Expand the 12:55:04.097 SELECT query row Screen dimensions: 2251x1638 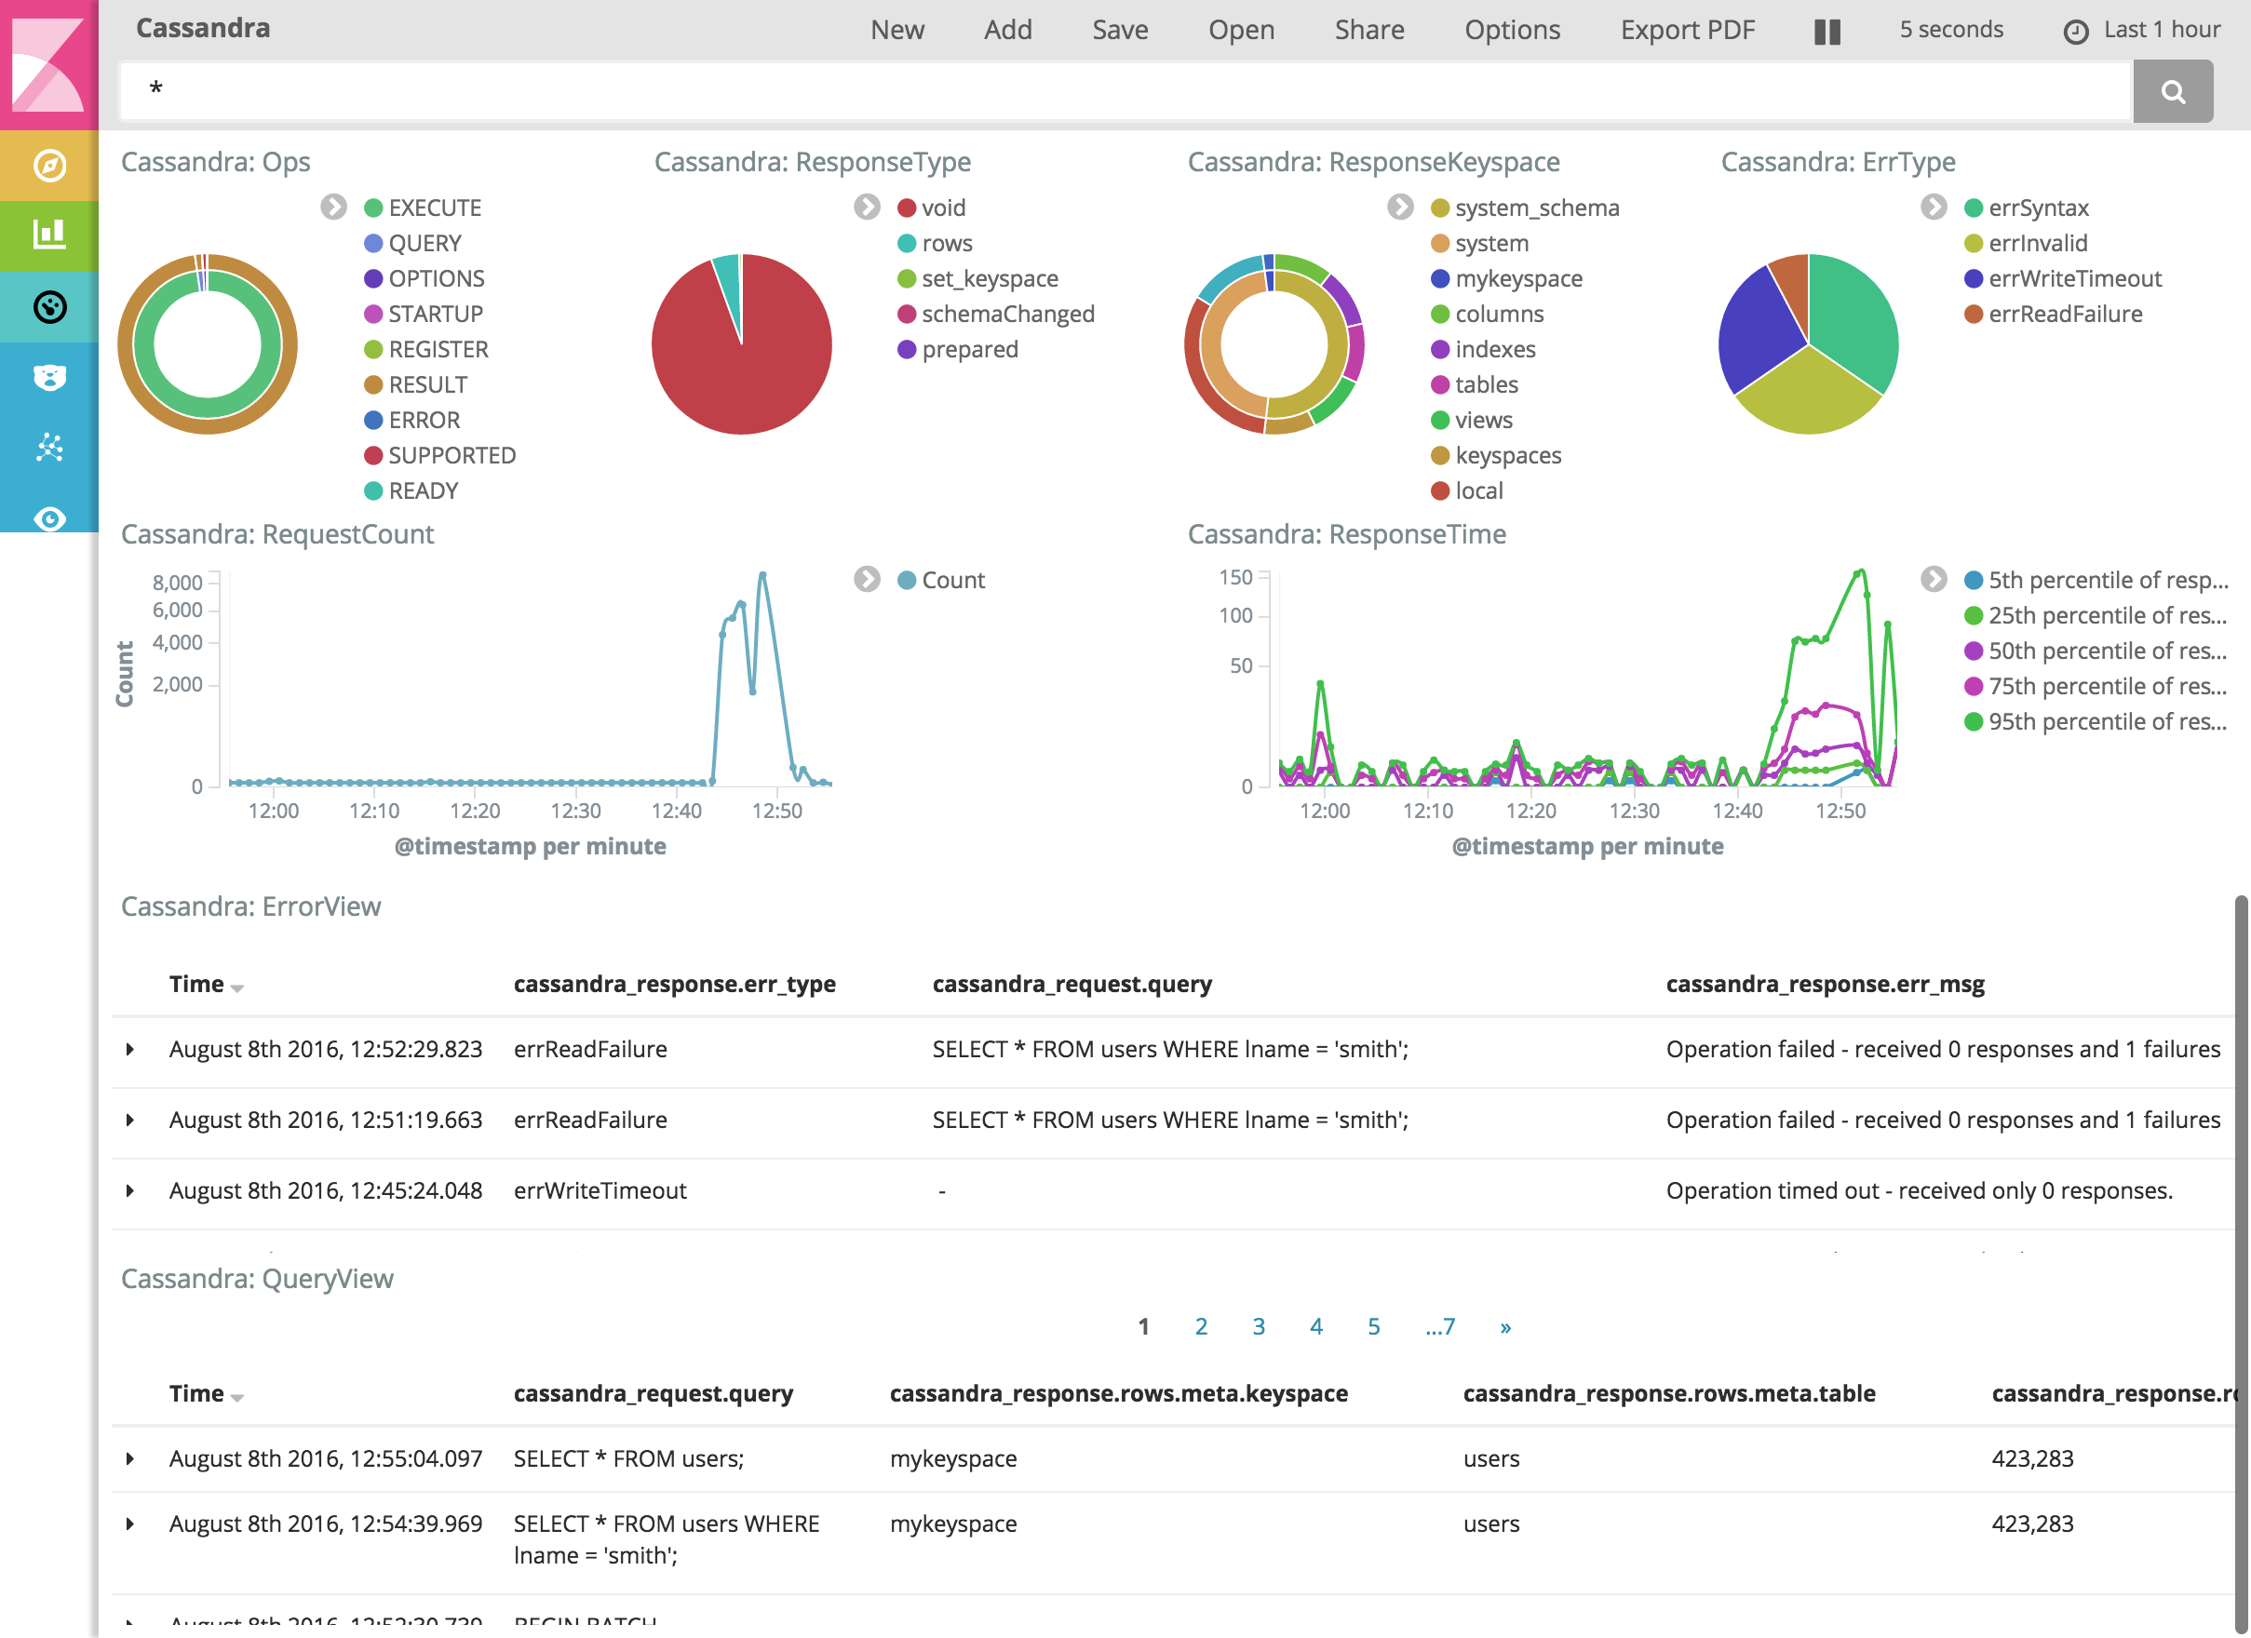pyautogui.click(x=130, y=1457)
